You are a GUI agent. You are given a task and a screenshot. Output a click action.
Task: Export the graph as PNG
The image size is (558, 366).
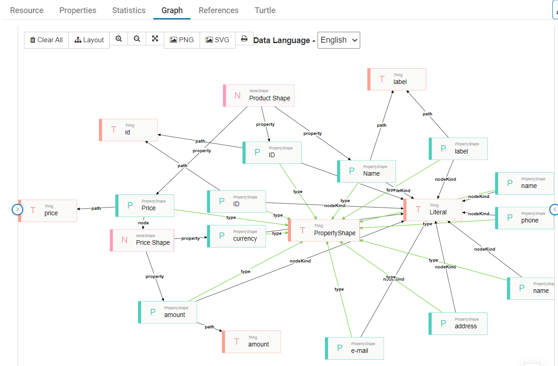click(181, 40)
